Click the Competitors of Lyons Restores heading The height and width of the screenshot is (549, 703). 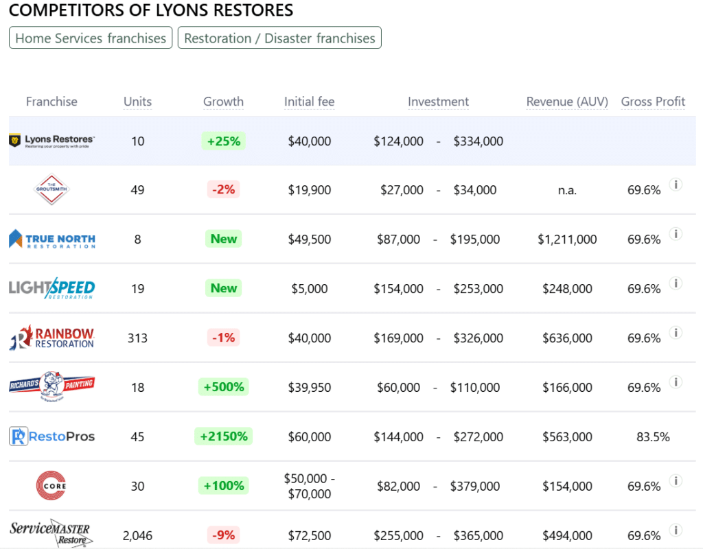point(150,10)
